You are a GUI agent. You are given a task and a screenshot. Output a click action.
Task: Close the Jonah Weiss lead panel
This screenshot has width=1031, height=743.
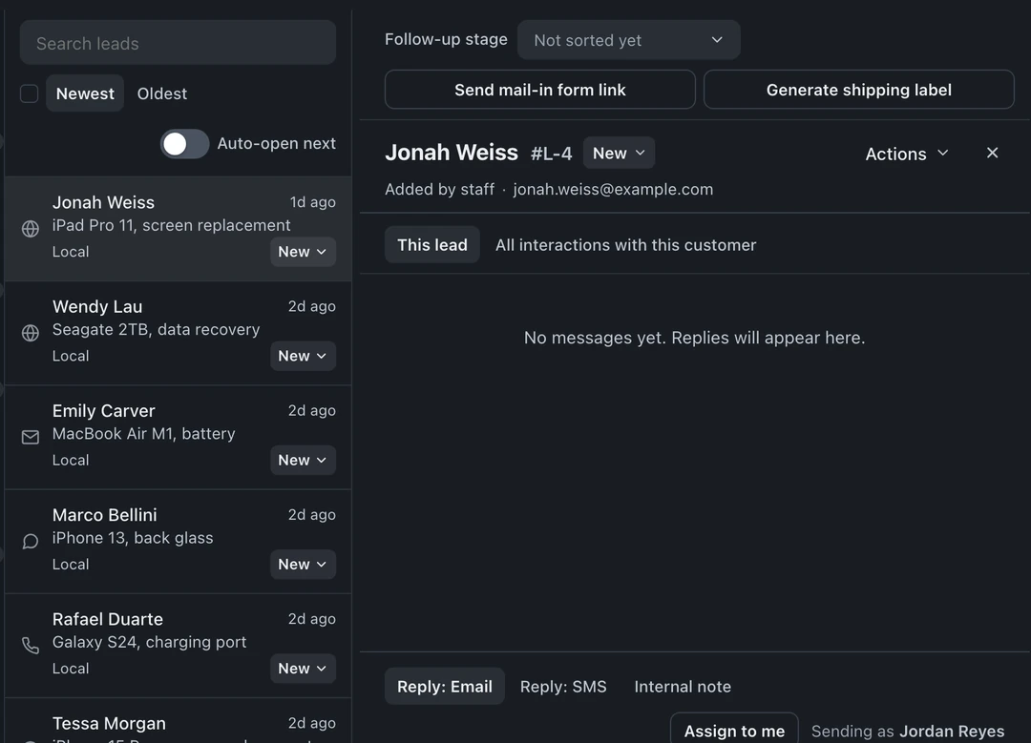coord(992,153)
